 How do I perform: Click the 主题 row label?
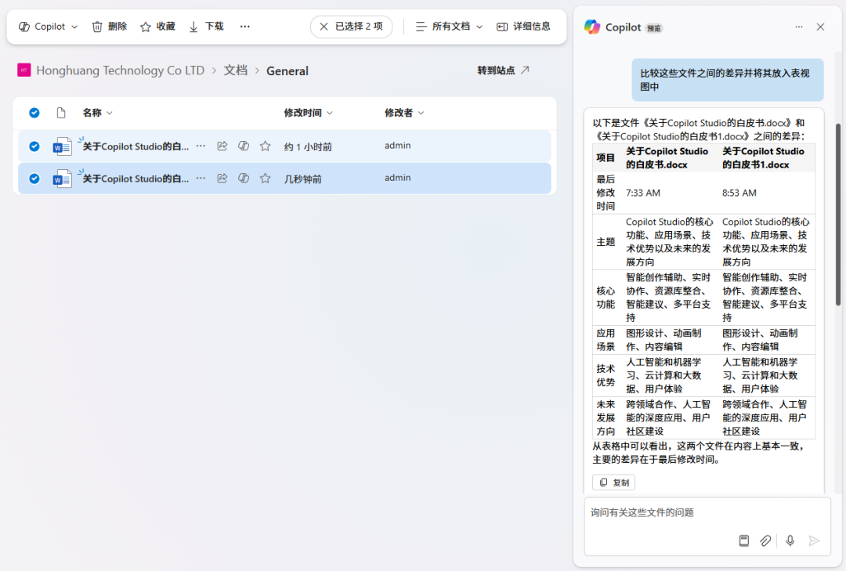606,242
